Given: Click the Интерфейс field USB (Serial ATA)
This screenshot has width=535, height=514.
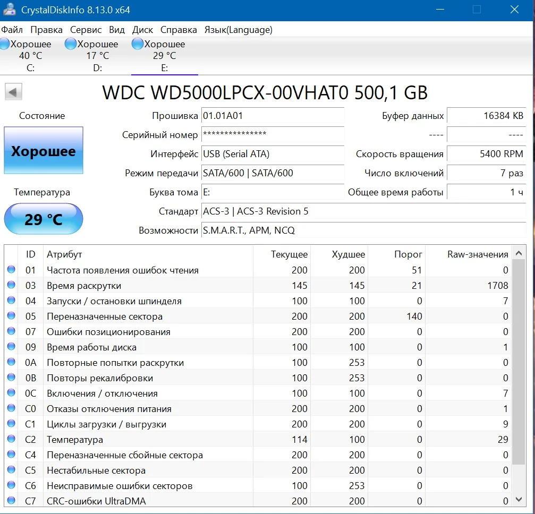Looking at the screenshot, I should point(273,154).
